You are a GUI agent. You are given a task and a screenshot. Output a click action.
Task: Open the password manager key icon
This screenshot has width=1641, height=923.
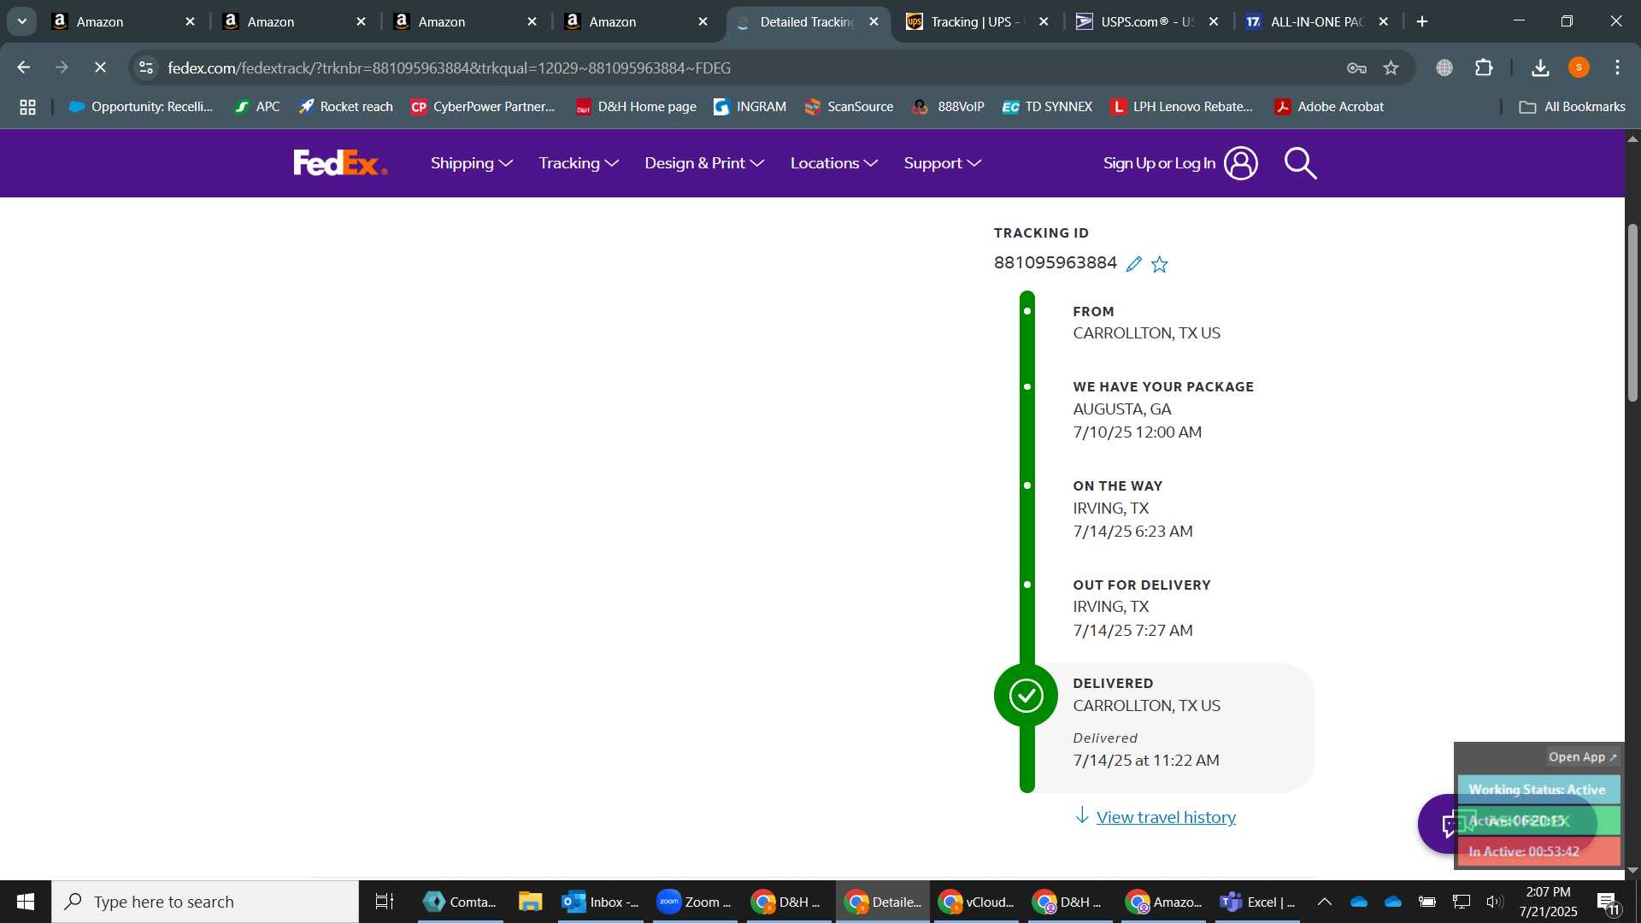coord(1356,68)
